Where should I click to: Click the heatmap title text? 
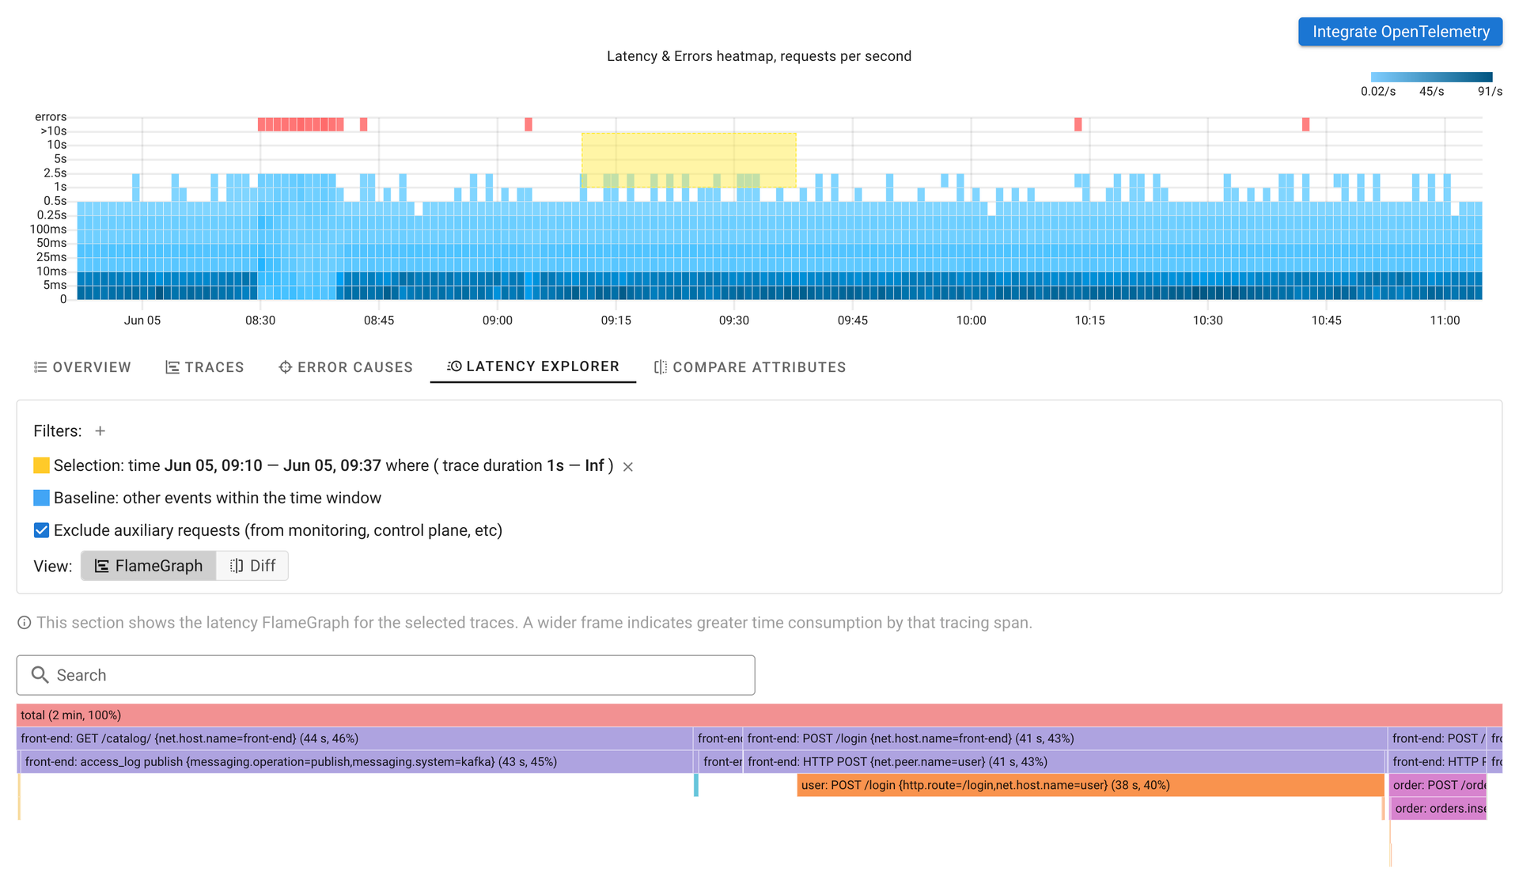click(x=759, y=56)
